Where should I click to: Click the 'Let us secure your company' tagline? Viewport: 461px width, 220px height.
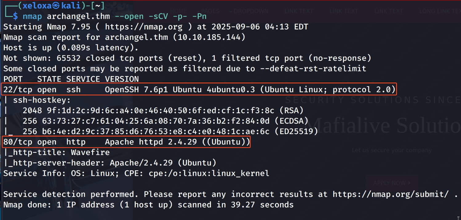tap(391, 150)
